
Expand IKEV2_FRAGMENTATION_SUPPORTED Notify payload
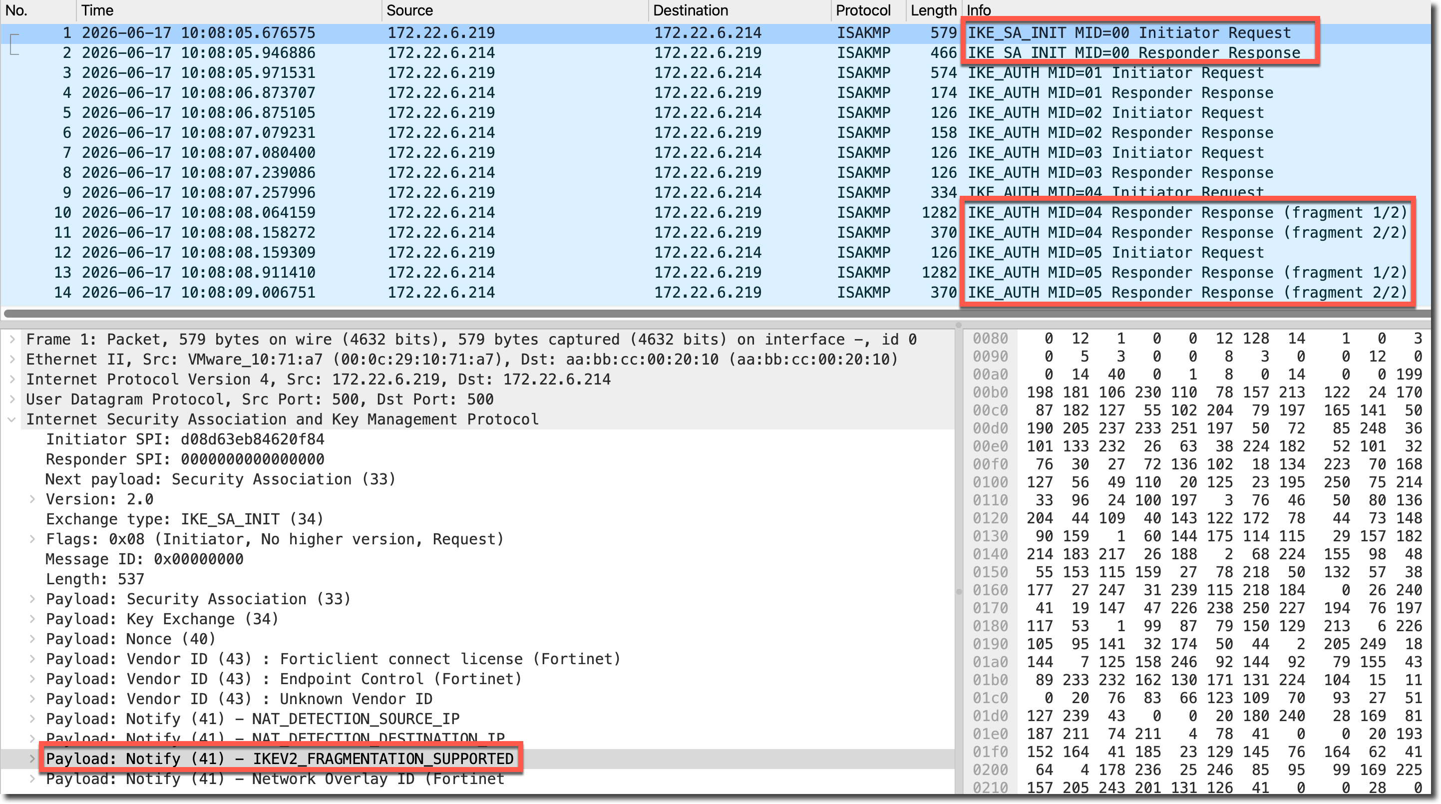coord(32,759)
